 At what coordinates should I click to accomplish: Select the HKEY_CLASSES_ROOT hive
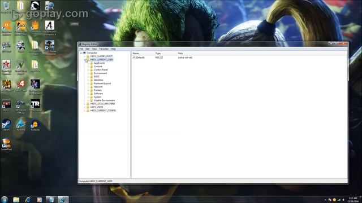pos(101,56)
